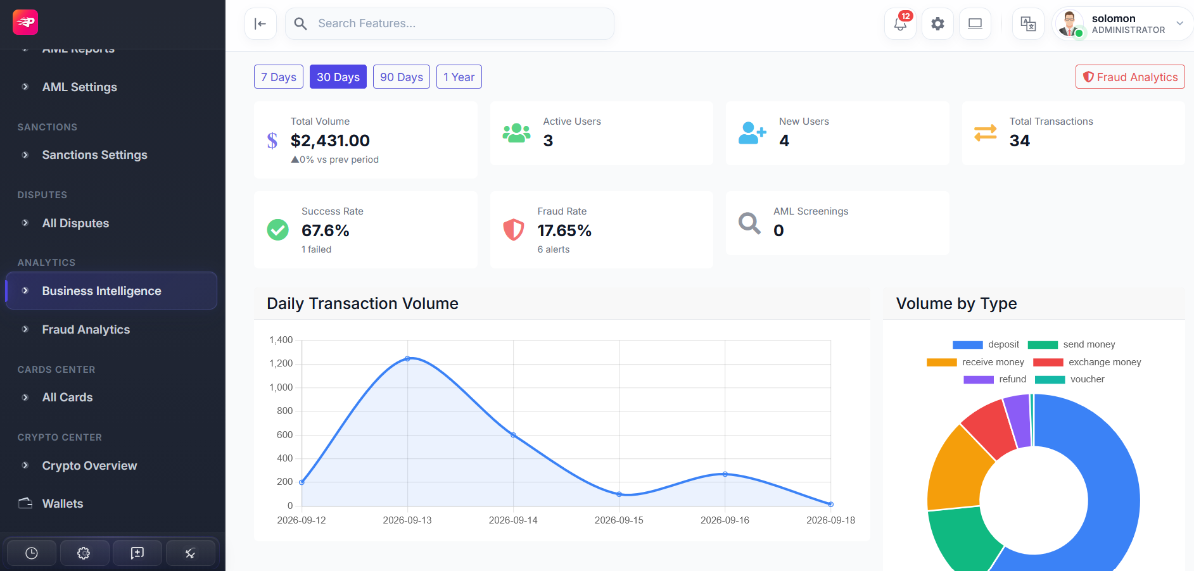The height and width of the screenshot is (571, 1194).
Task: Click the history clock icon in sidebar footer
Action: 32,553
